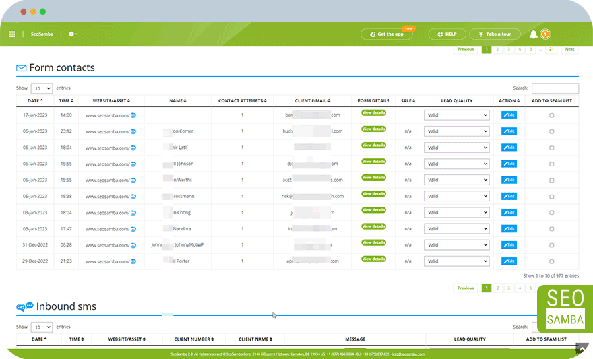The height and width of the screenshot is (359, 593).
Task: Open website icon for 06-Jan-2023 18:04 row
Action: (x=133, y=148)
